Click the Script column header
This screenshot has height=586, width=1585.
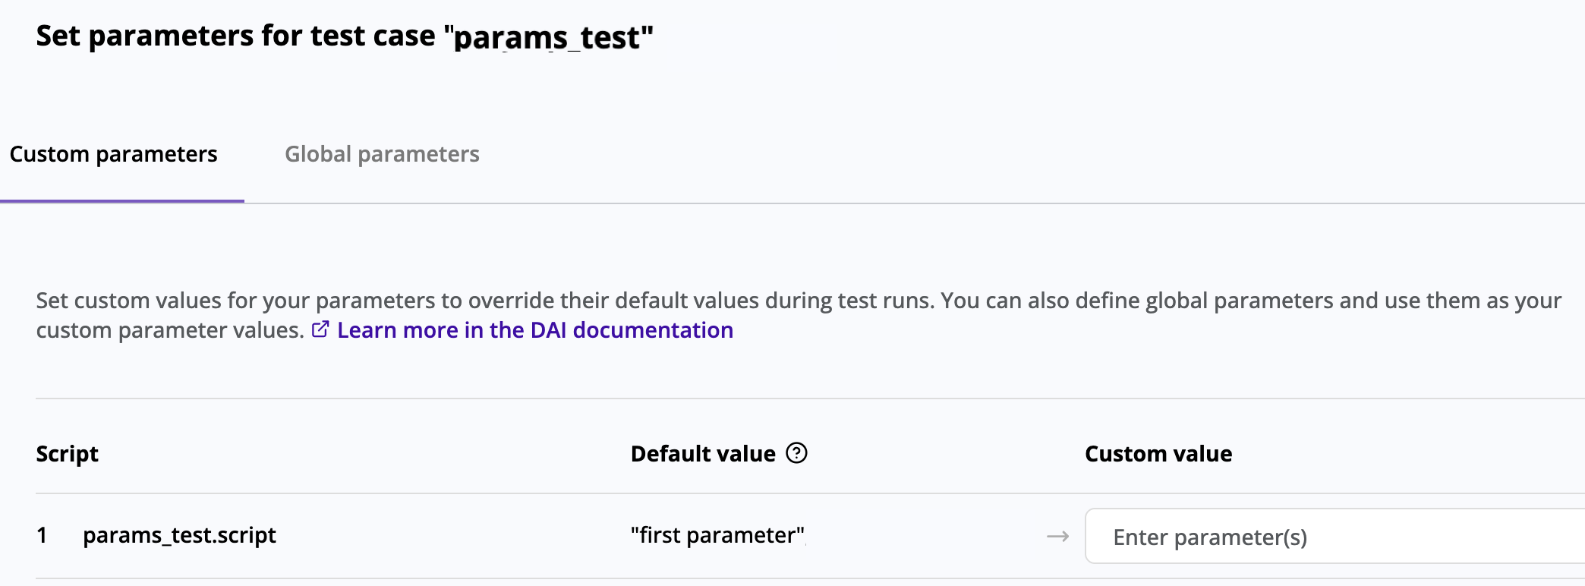(67, 453)
